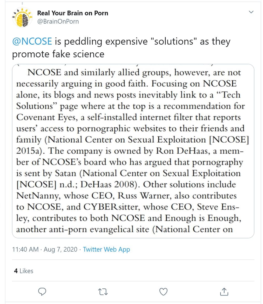
Task: Open the @NCOSE mention link
Action: click(32, 42)
